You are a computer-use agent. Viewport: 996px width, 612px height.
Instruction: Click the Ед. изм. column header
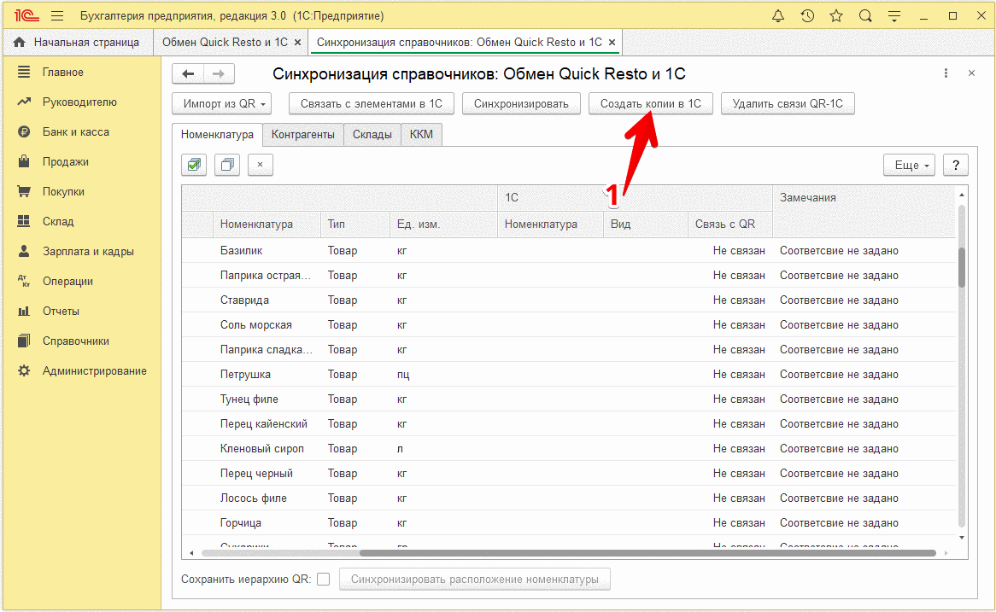click(443, 224)
